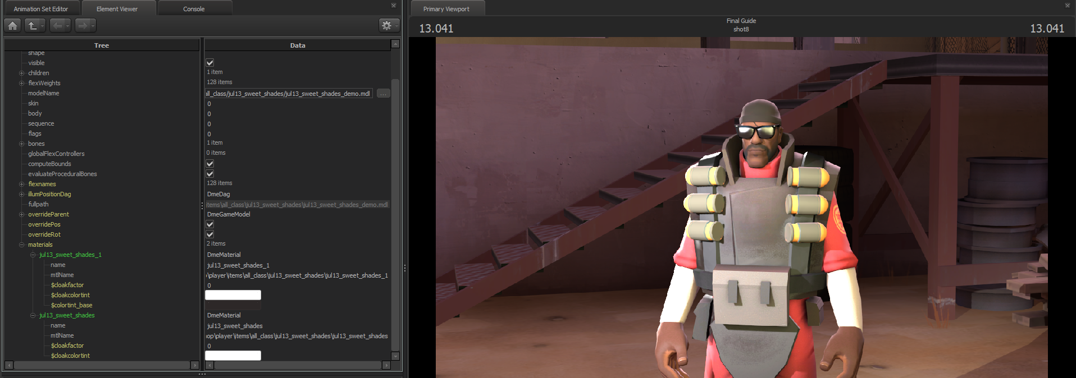
Task: Navigate up one element level
Action: 31,25
